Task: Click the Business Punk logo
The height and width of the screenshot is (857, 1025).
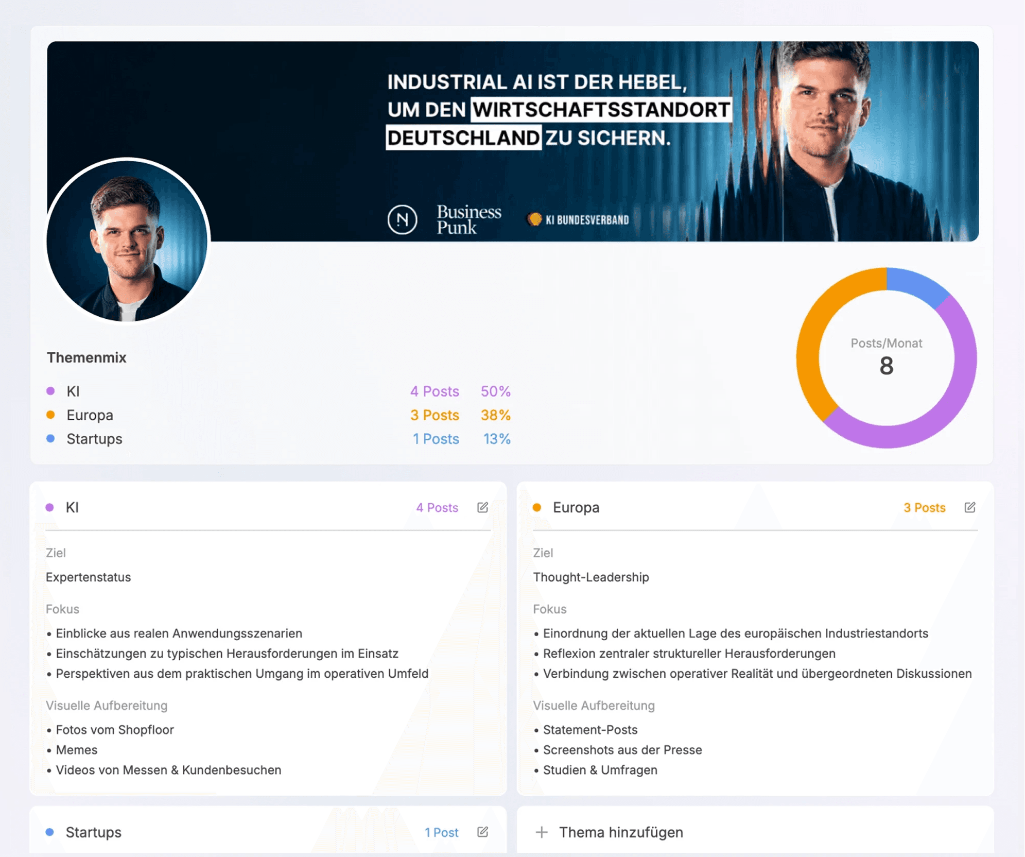Action: click(x=468, y=219)
